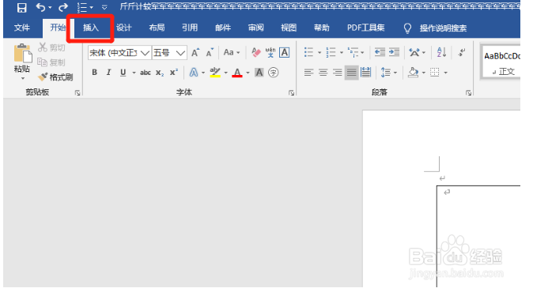Toggle superscript formatting
The height and width of the screenshot is (292, 533).
174,73
